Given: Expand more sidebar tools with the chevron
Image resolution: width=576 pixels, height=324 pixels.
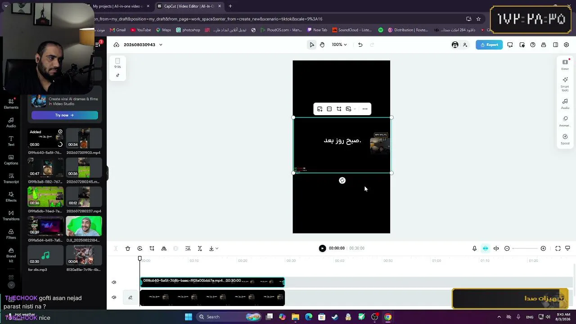Looking at the screenshot, I should 11,285.
